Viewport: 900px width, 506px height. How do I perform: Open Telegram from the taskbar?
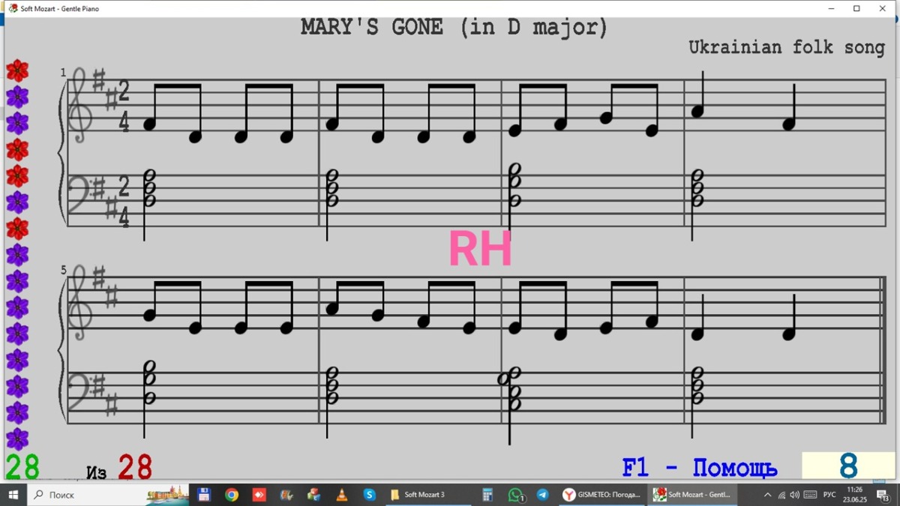[543, 495]
